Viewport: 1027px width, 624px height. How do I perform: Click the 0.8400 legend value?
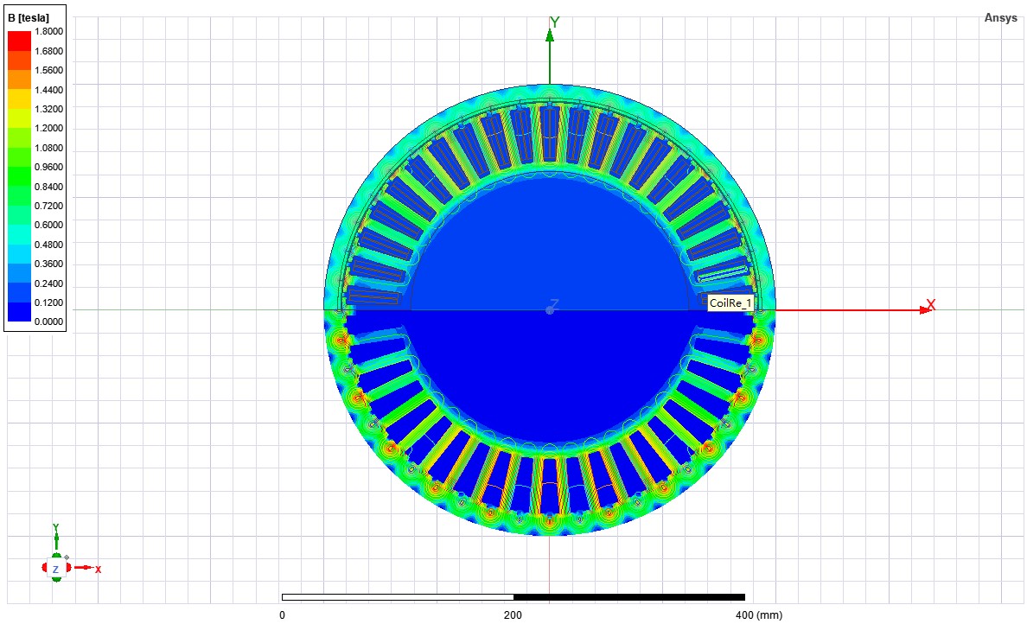point(49,187)
